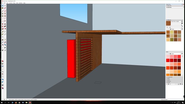Select the Polygon tool
Image resolution: width=185 pixels, height=104 pixels.
coord(5,16)
